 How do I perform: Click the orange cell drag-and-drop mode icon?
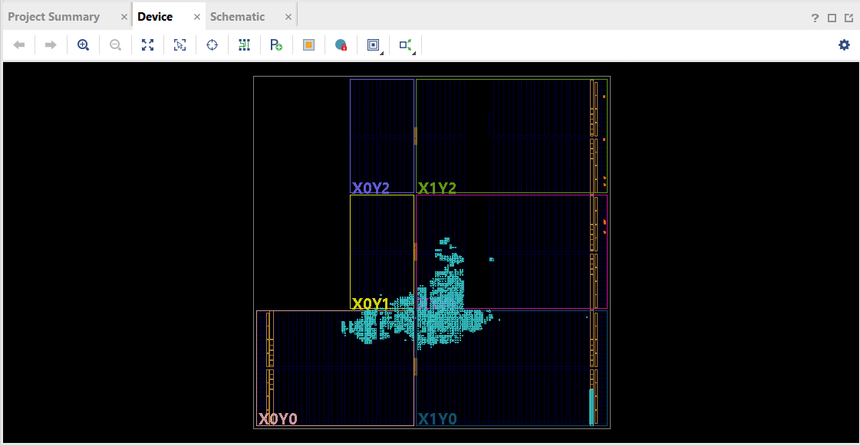pyautogui.click(x=309, y=45)
